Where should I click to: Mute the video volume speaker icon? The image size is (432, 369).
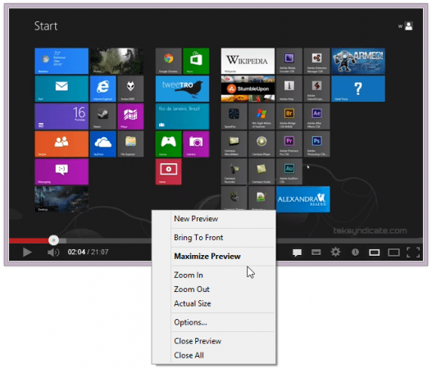(x=53, y=253)
